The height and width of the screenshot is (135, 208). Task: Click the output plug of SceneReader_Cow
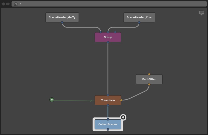(x=139, y=22)
